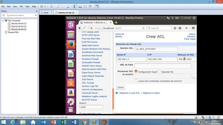Open the Library search dropdown arrow

click(x=36, y=15)
